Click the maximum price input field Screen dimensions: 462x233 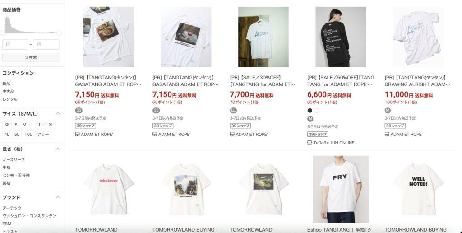46,45
